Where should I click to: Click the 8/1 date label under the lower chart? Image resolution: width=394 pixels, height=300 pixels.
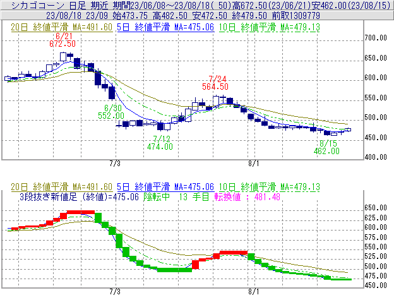pos(254,292)
